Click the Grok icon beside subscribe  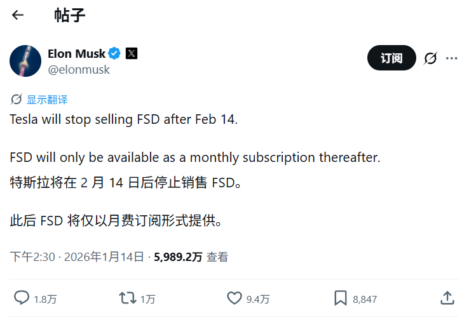[x=430, y=58]
